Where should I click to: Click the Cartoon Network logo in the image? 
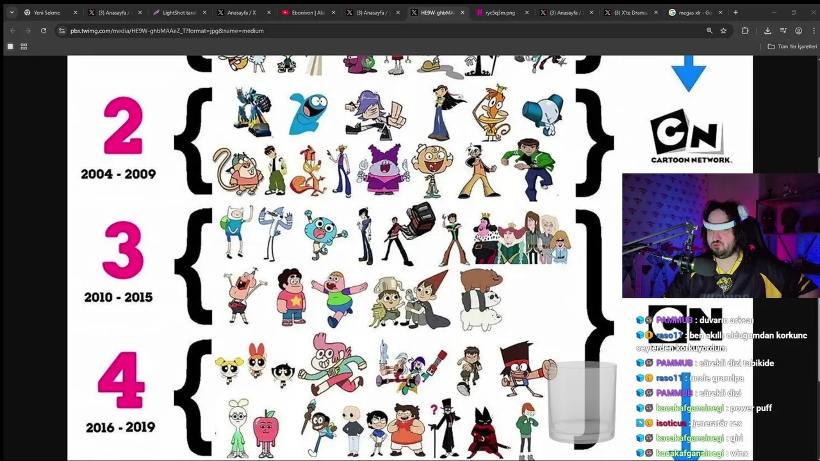point(691,136)
